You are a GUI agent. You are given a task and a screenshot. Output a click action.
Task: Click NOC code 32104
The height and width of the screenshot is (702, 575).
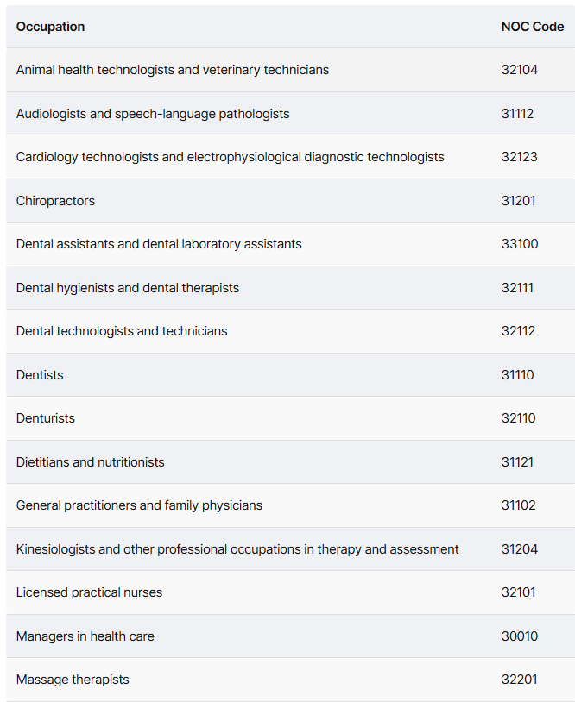520,70
